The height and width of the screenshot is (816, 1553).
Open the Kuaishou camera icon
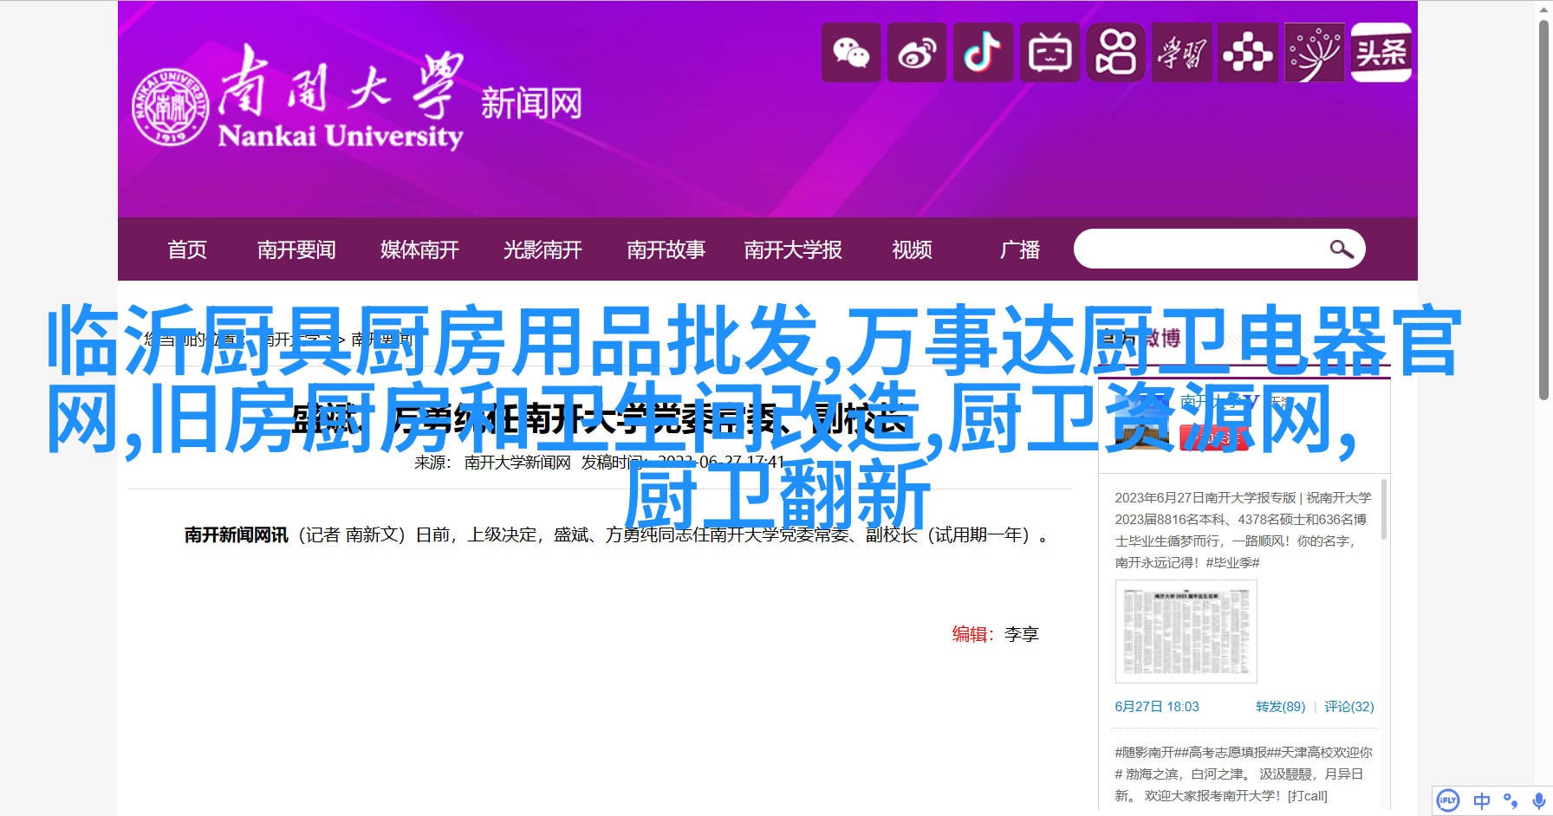[1115, 53]
